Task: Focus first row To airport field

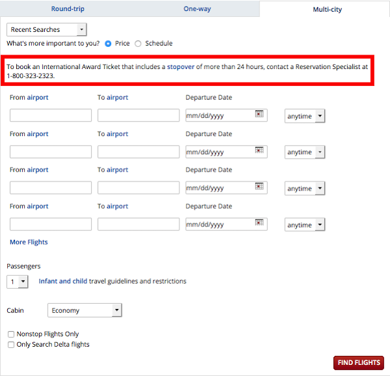Action: tap(138, 115)
